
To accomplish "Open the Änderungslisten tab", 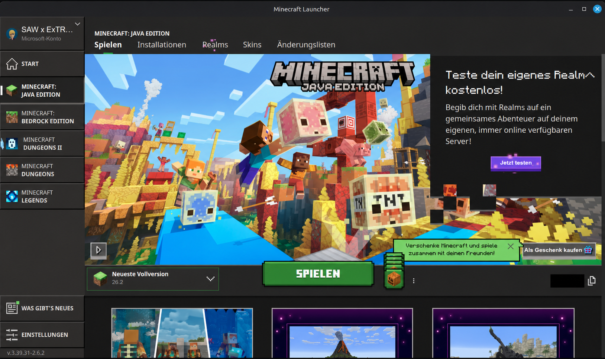I will point(306,45).
